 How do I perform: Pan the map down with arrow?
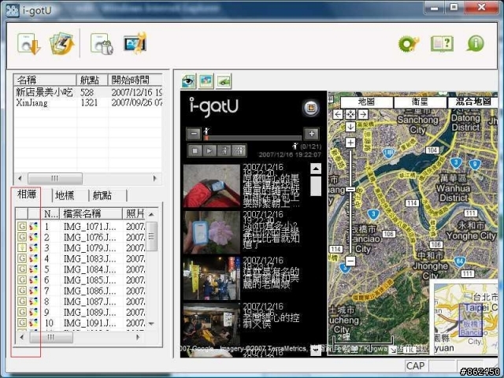(x=350, y=127)
